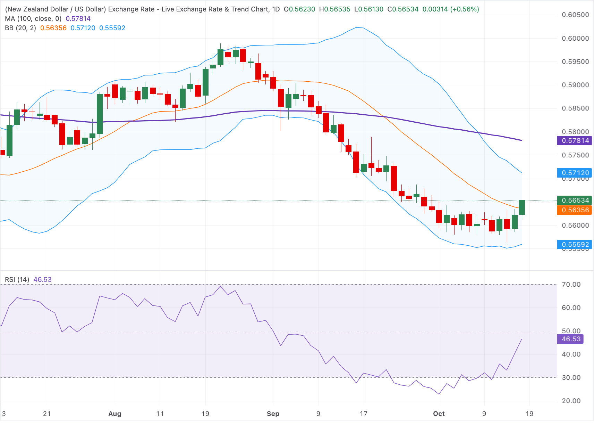Click the '19' date at the far right of the time axis
The width and height of the screenshot is (594, 425).
point(529,414)
